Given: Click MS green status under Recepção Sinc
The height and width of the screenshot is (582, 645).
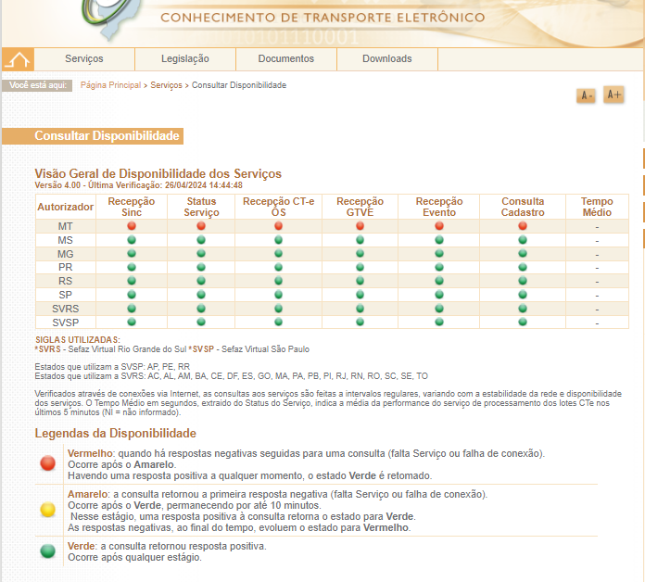Looking at the screenshot, I should tap(132, 240).
